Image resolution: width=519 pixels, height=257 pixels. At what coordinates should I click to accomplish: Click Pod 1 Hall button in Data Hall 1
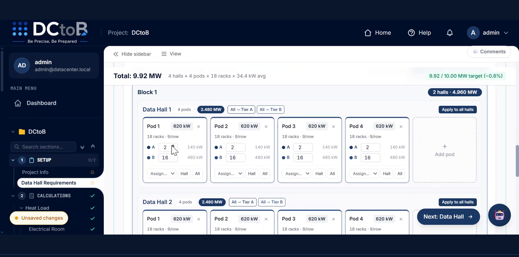(x=184, y=174)
